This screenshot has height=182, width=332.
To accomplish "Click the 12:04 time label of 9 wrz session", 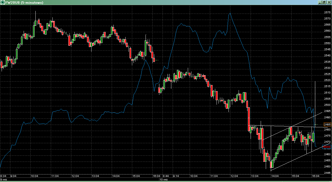I will click(75, 176).
